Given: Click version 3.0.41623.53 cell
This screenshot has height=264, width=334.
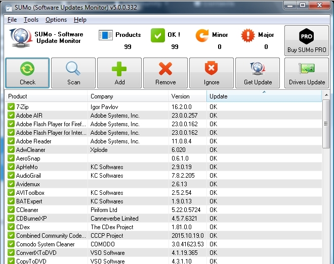Looking at the screenshot, I should tap(188, 244).
